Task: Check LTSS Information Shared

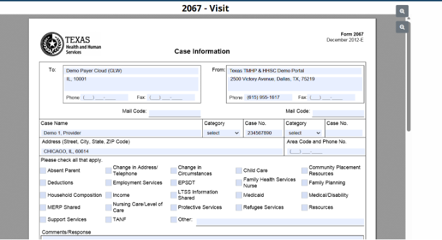Action: tap(173, 195)
